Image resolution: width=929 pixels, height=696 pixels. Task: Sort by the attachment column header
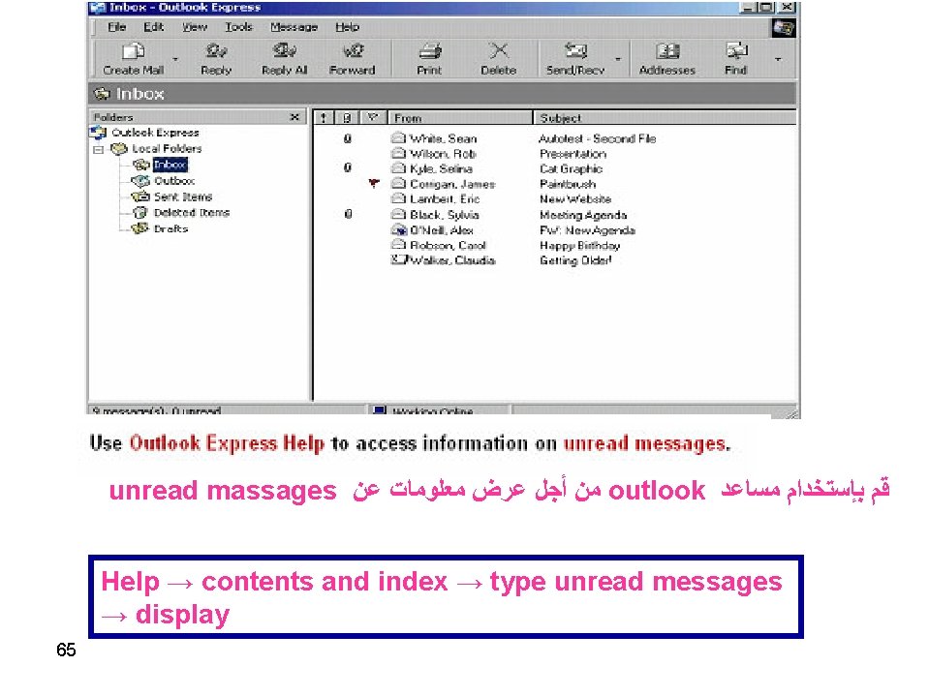[x=347, y=118]
